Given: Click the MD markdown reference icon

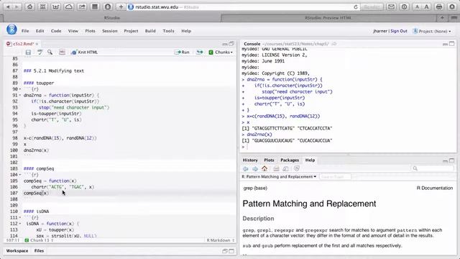Looking at the screenshot, I should coord(62,52).
